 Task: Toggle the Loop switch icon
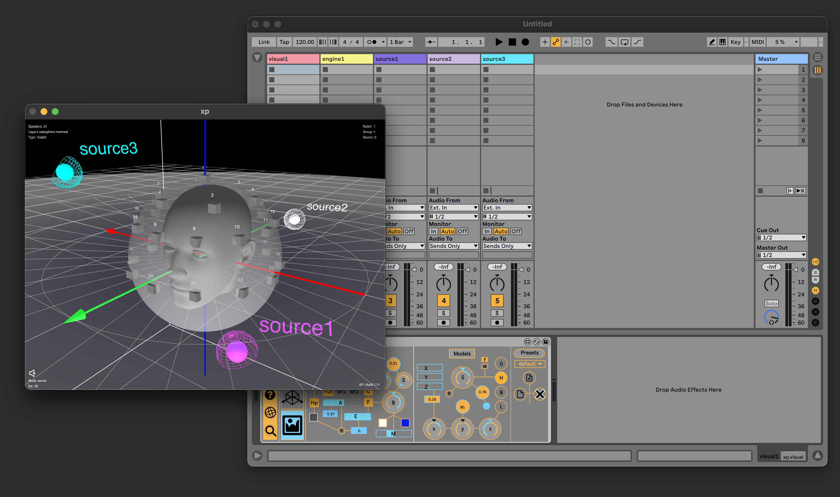pos(624,42)
